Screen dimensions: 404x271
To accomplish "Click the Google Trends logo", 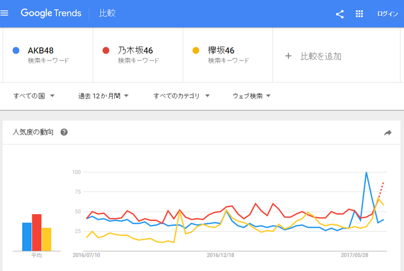I will pos(51,13).
